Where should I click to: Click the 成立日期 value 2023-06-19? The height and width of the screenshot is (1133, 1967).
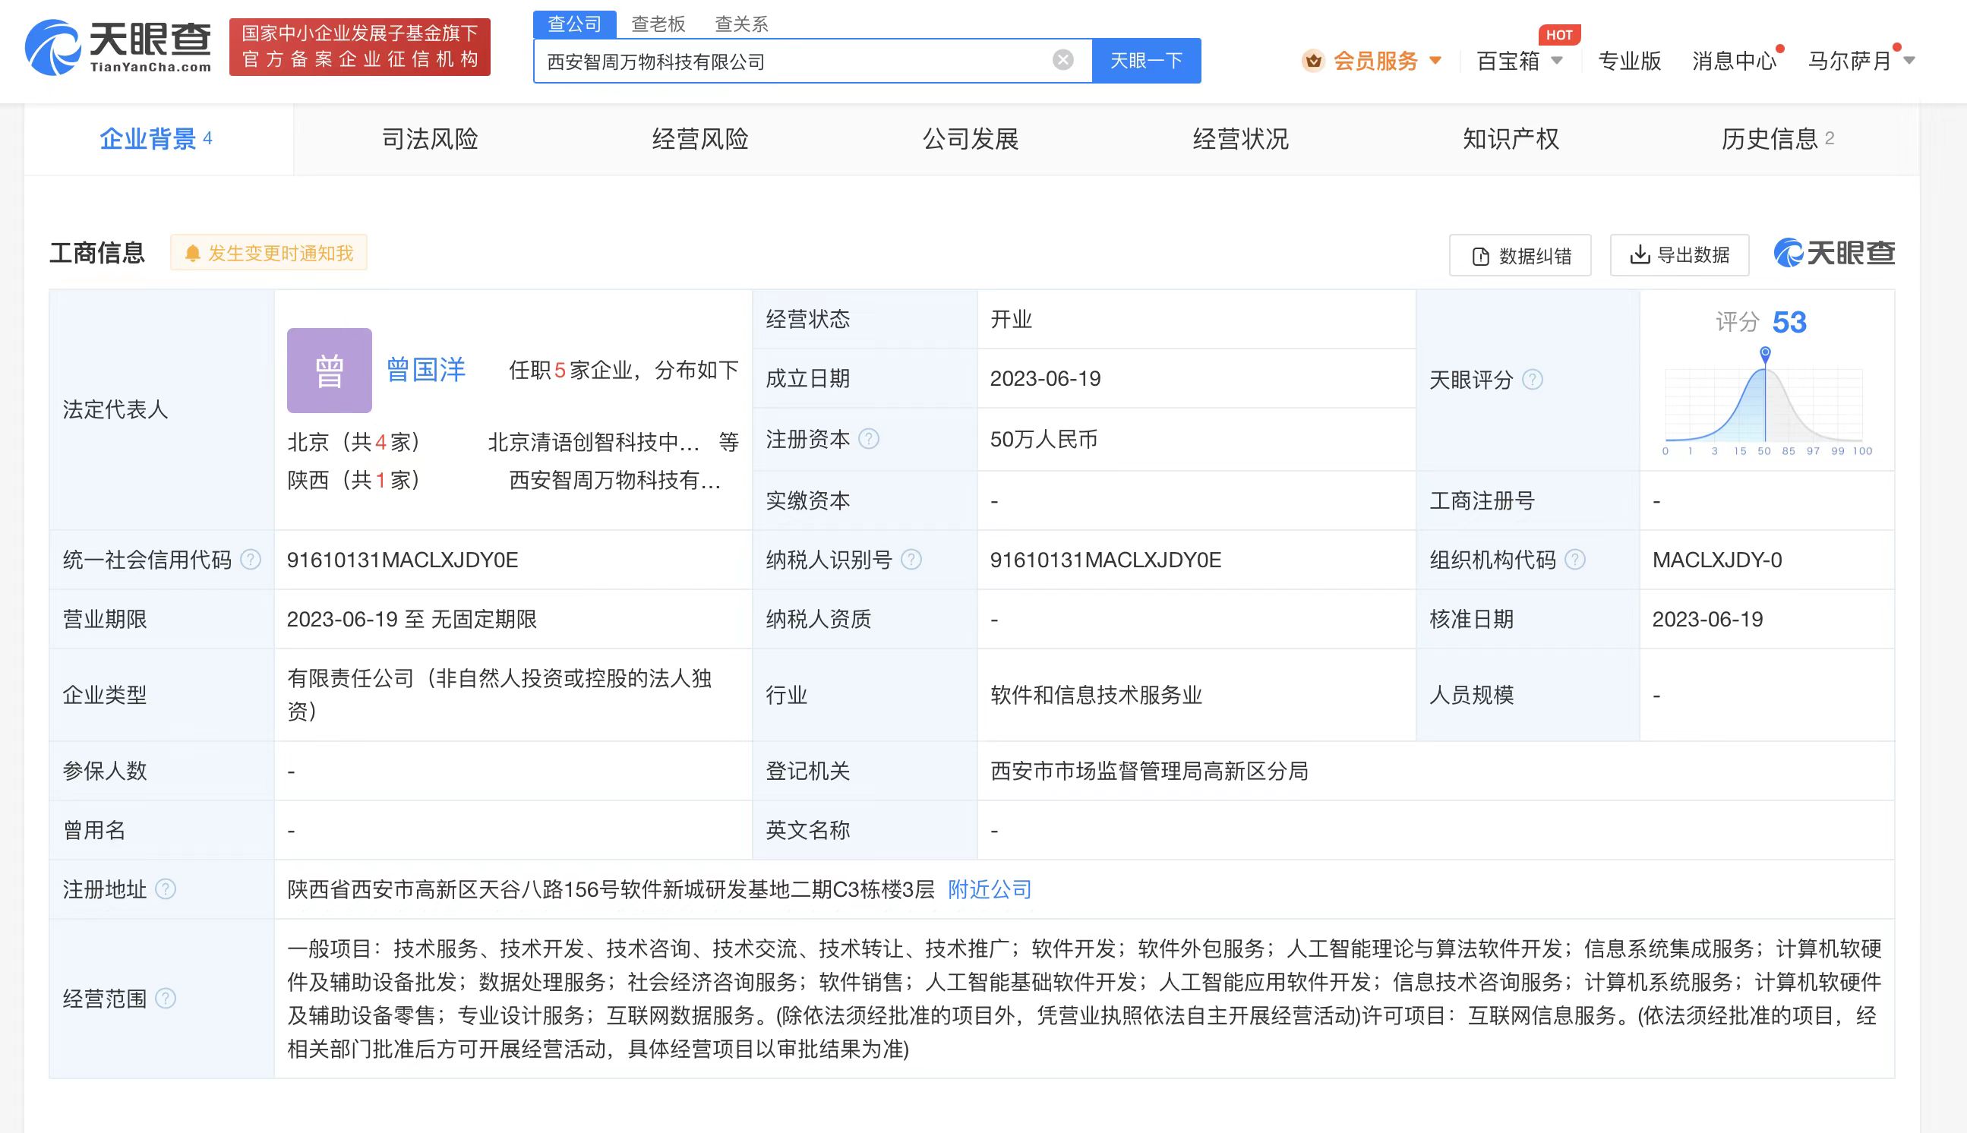pos(1045,379)
